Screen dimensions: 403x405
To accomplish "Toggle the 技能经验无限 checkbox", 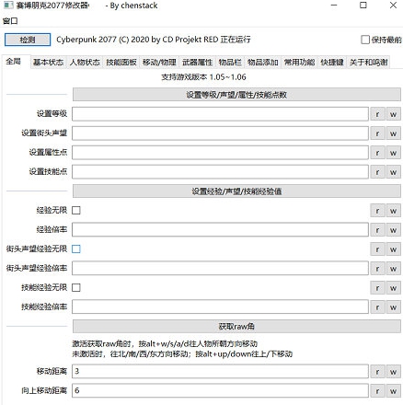I will 76,288.
